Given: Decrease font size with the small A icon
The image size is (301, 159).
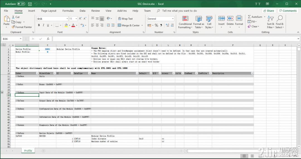Looking at the screenshot, I should [85, 18].
